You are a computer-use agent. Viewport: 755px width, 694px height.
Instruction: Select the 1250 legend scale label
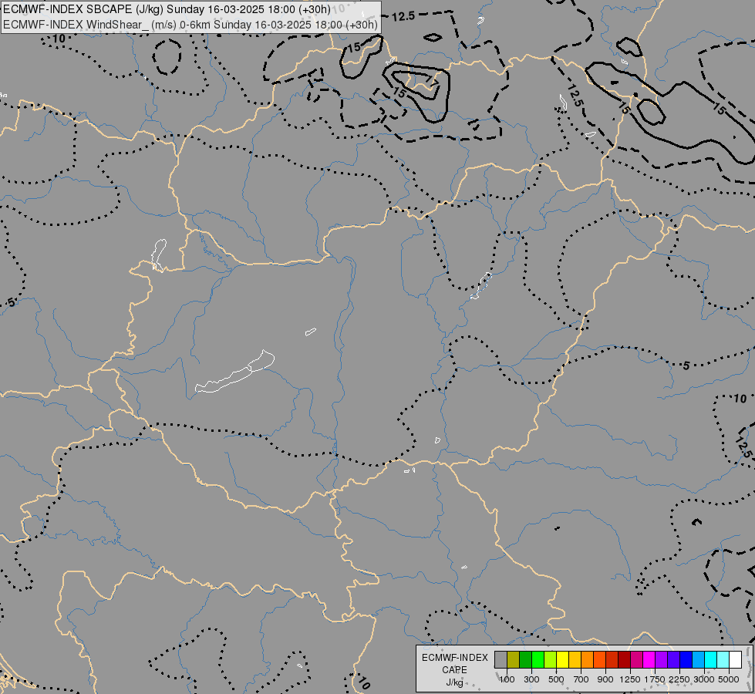tap(630, 679)
